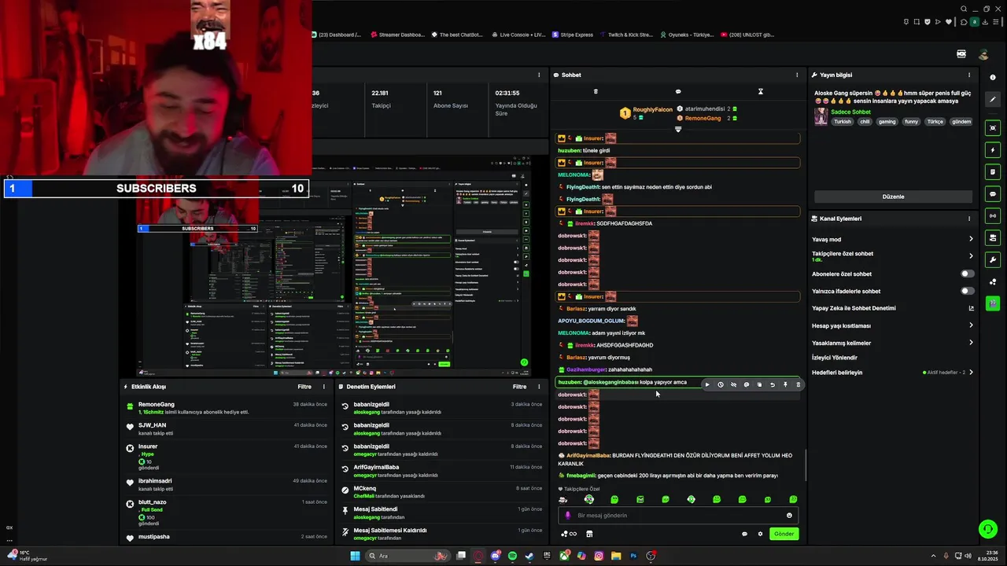Click the Düzenle button

[893, 197]
